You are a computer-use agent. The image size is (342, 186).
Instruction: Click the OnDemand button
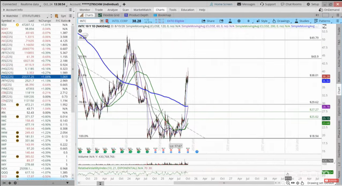click(x=330, y=10)
